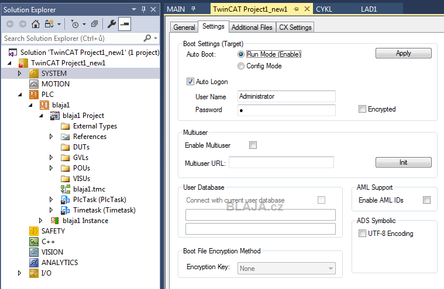Collapse the PLC tree node

click(x=20, y=95)
